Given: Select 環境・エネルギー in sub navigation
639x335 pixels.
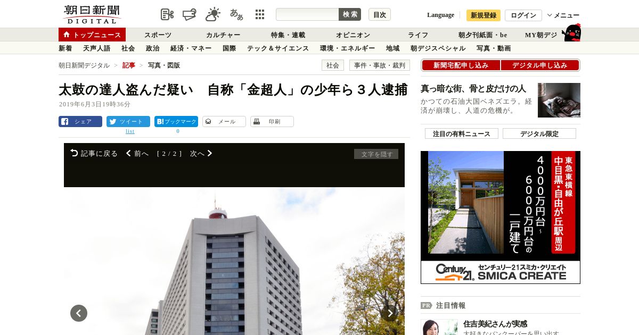Looking at the screenshot, I should point(348,48).
